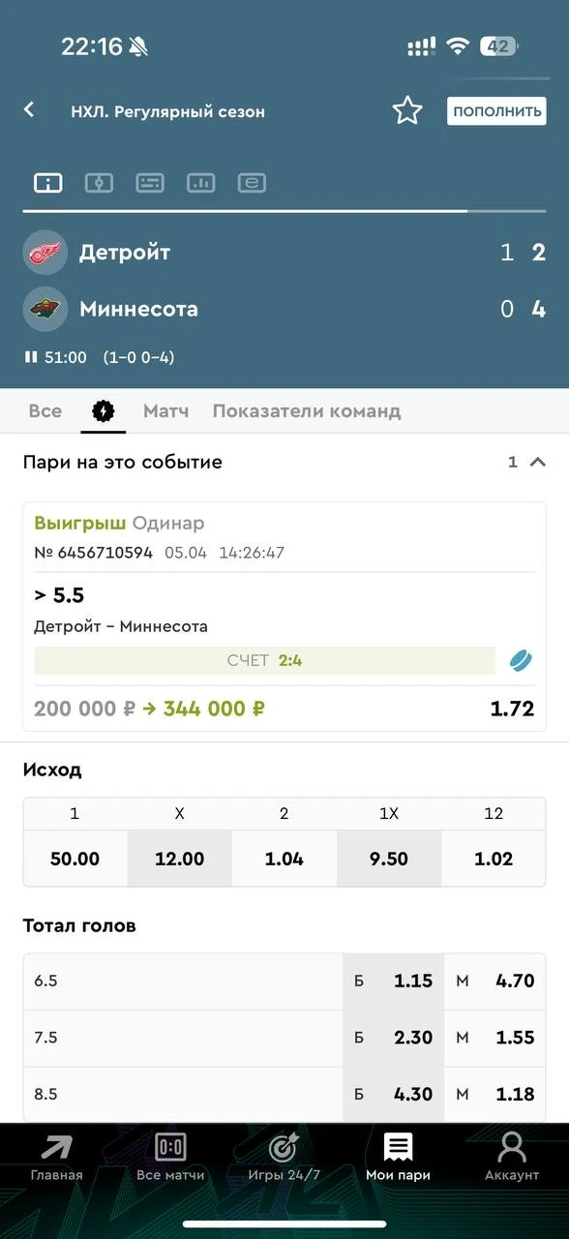Open the match events list icon tab
The height and width of the screenshot is (1239, 569).
(x=150, y=183)
